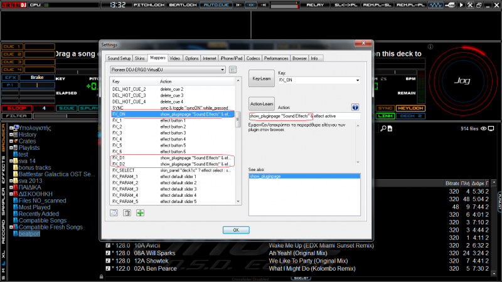Open the Pioneer DDJ-ERGO VirtualDJ device dropdown

(168, 70)
